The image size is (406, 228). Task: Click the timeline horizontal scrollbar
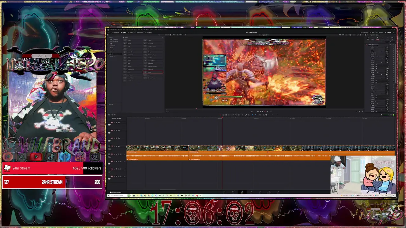coord(167,190)
